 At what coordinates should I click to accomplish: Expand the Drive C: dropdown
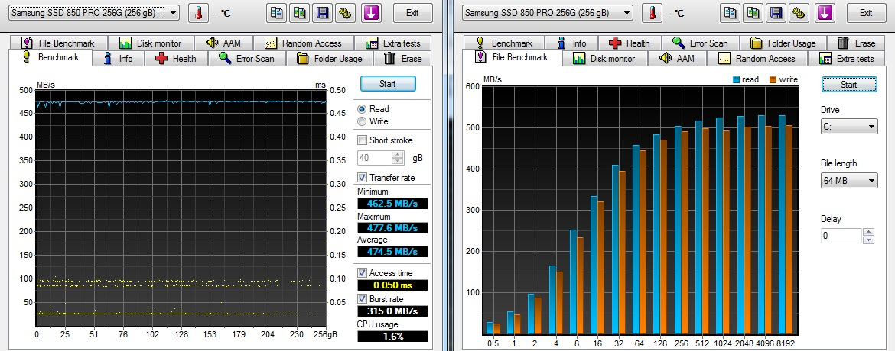coord(849,127)
